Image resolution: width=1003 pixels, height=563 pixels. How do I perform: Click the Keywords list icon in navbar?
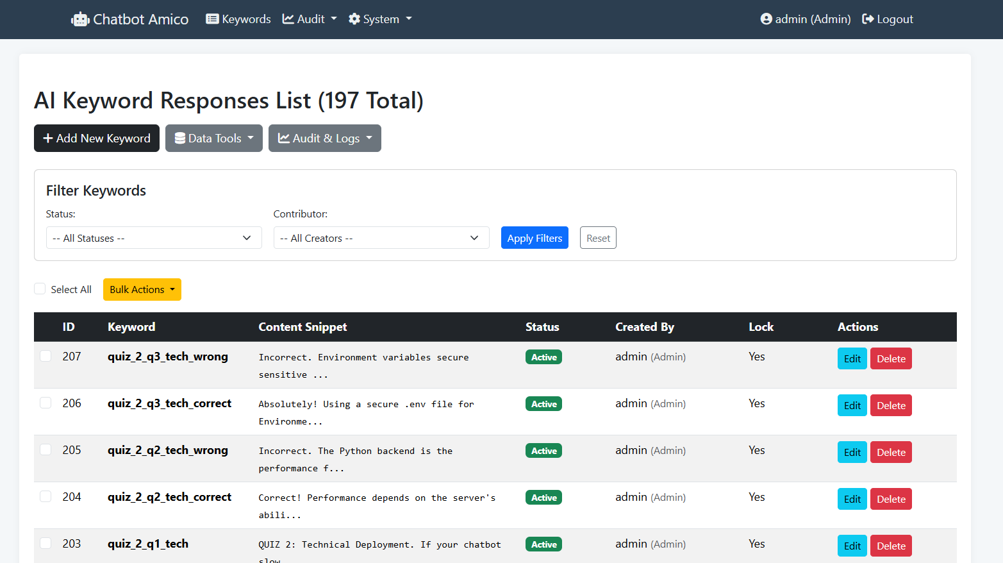pyautogui.click(x=212, y=19)
